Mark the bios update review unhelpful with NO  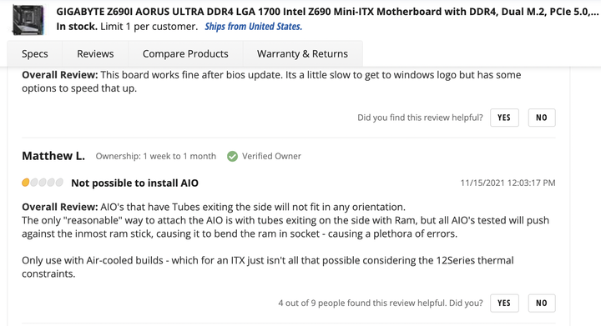(541, 118)
